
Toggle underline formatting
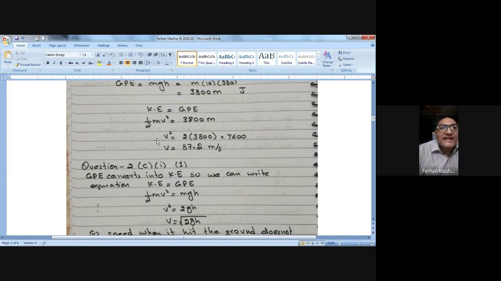pos(61,63)
